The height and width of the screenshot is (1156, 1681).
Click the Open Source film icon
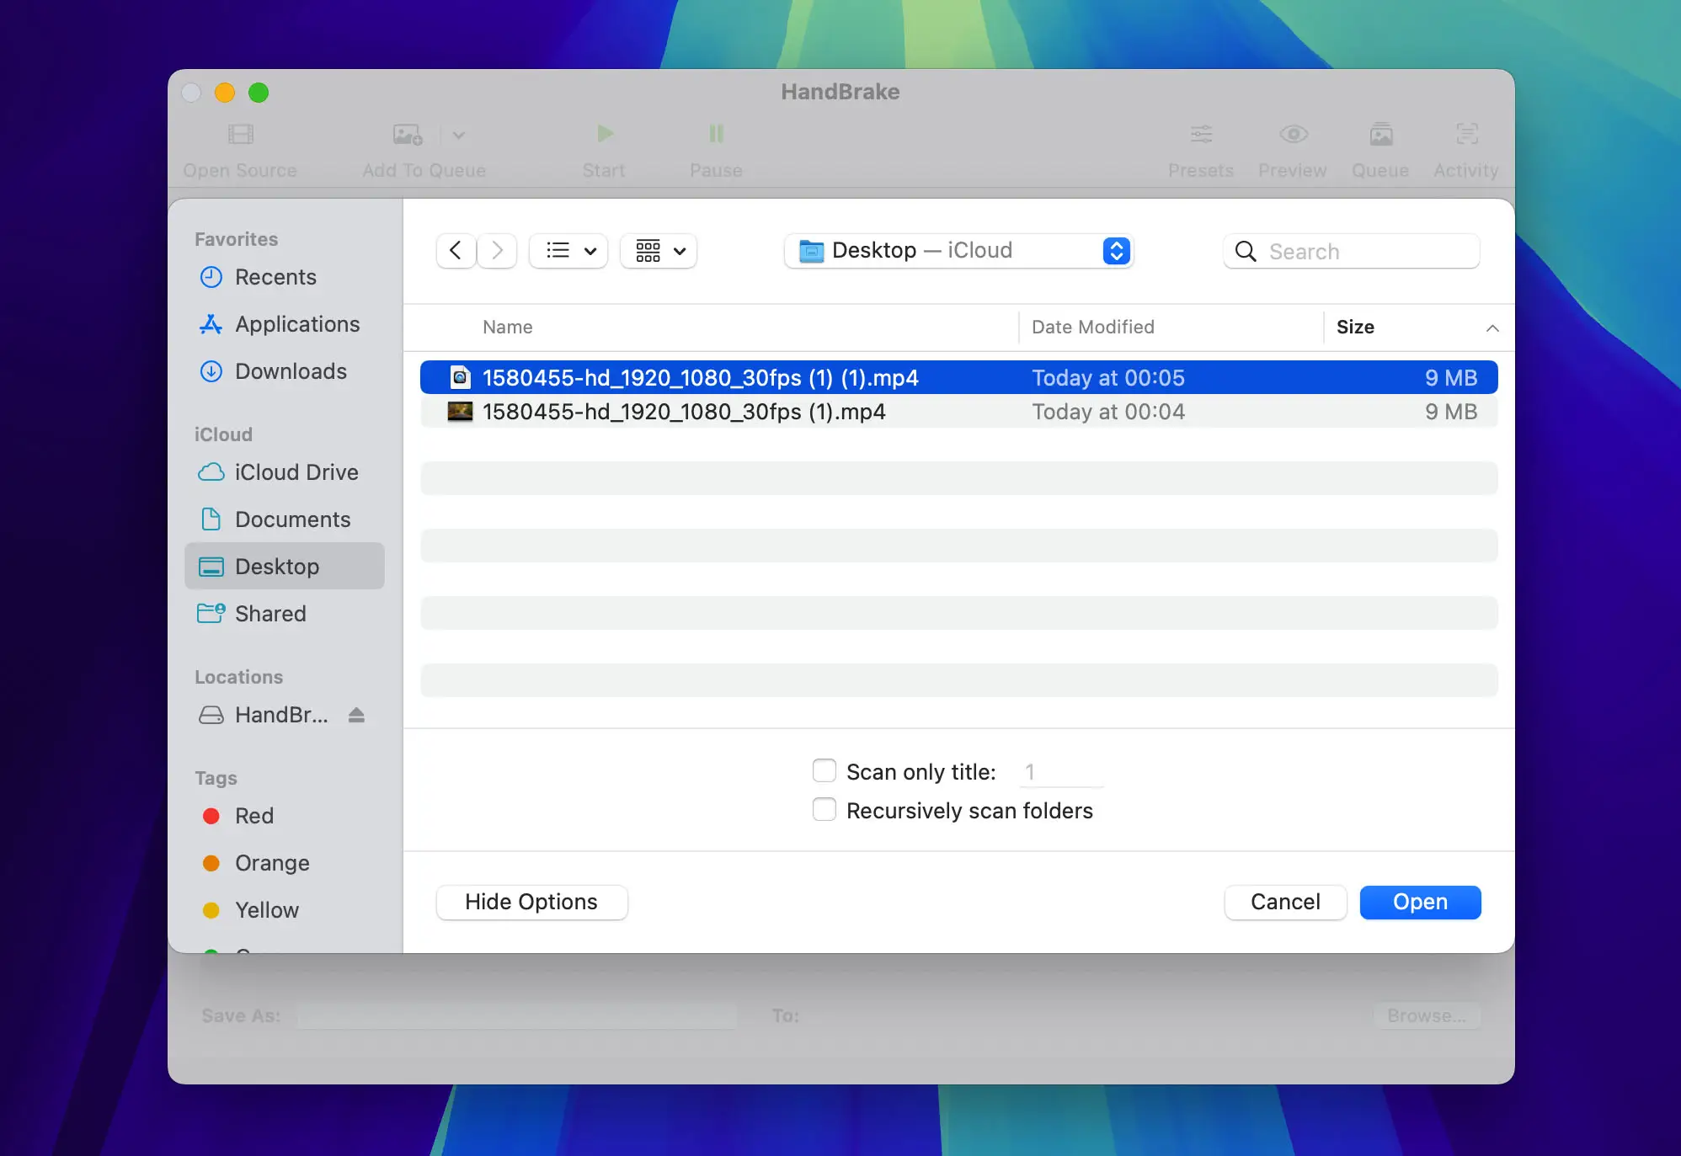coord(241,134)
